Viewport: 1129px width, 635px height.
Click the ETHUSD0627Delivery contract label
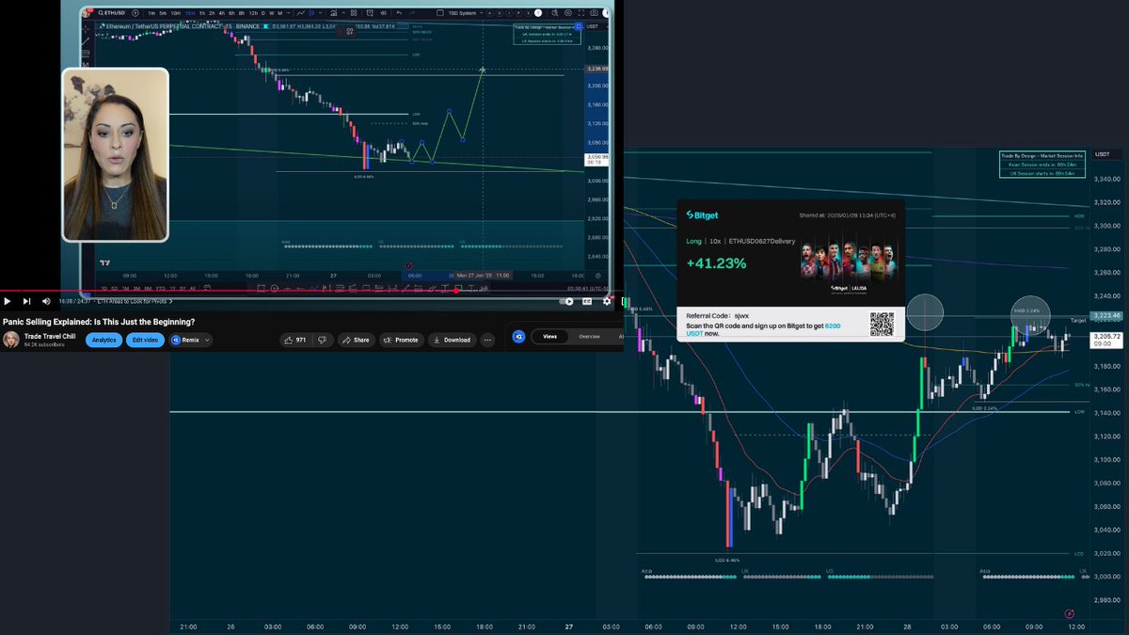(763, 241)
